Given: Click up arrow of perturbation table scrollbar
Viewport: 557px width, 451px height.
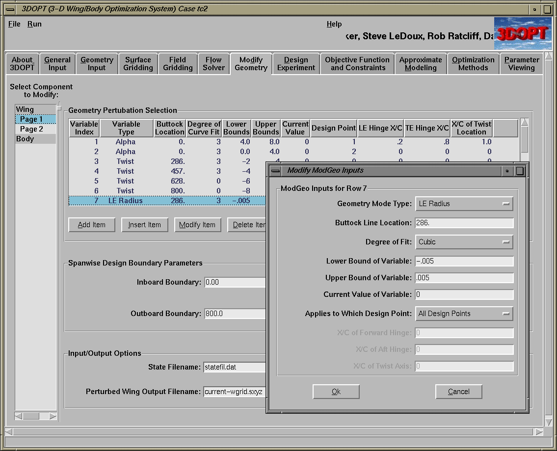Looking at the screenshot, I should click(524, 122).
